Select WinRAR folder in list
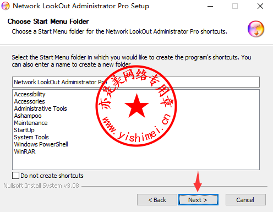The width and height of the screenshot is (273, 212). (25, 151)
